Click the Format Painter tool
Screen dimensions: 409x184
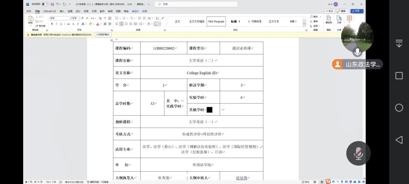(x=40, y=26)
